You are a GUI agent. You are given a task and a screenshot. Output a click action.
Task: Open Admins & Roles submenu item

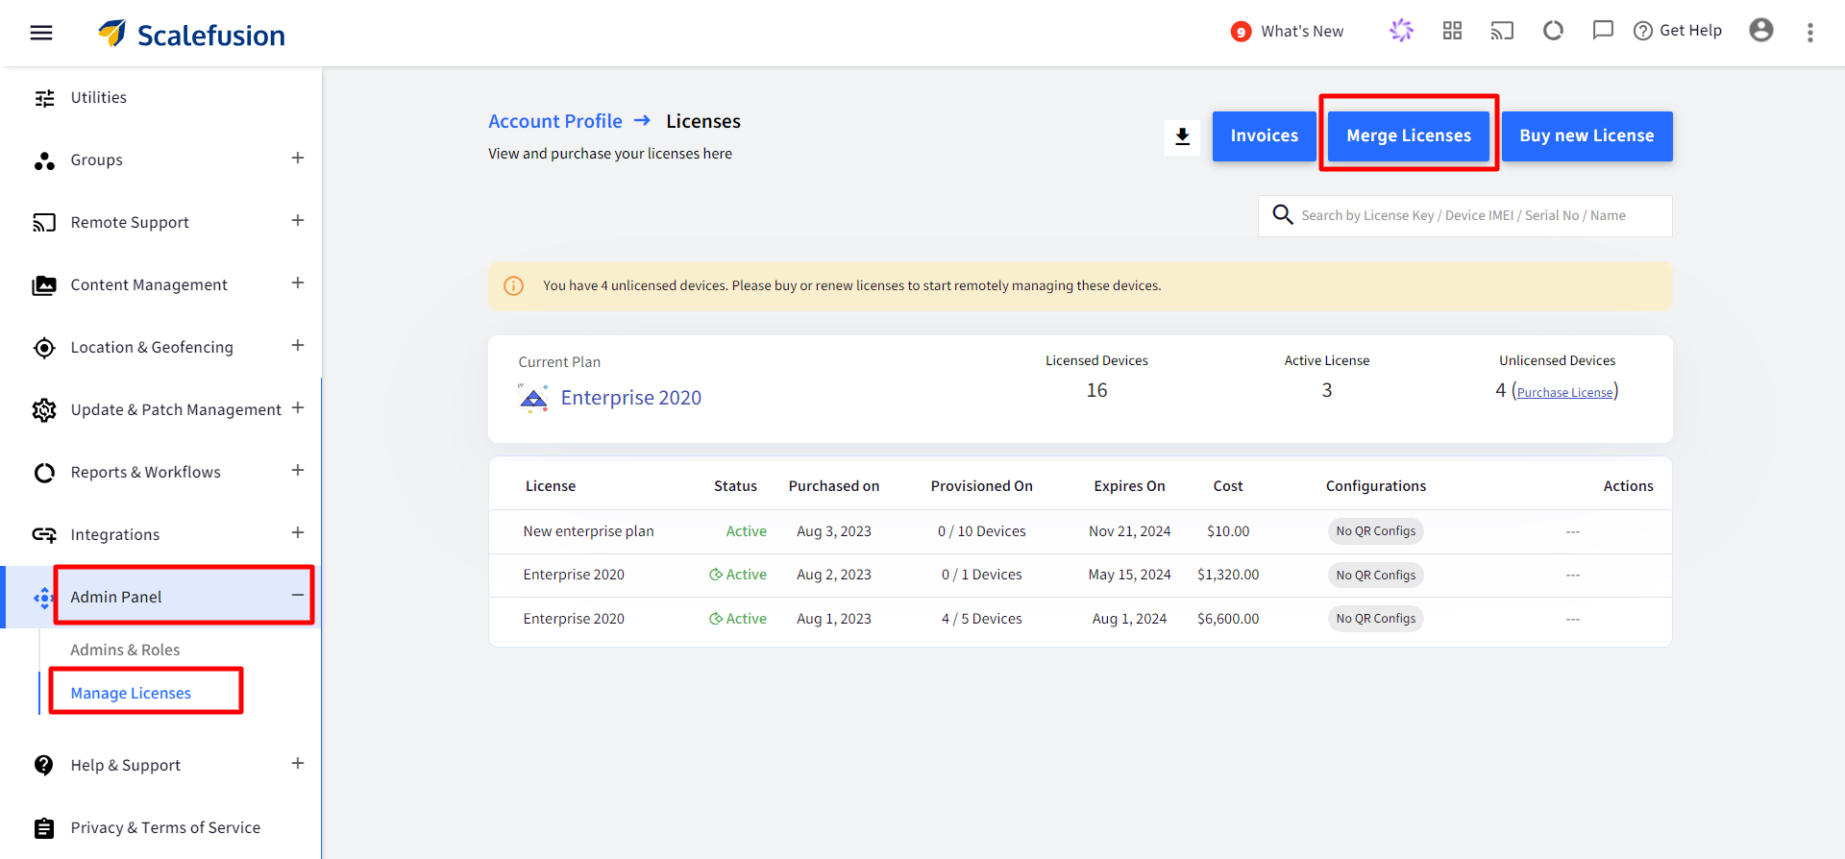click(x=125, y=650)
